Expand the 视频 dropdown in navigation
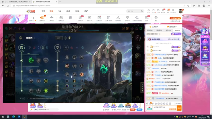The height and width of the screenshot is (119, 212). [x=69, y=11]
